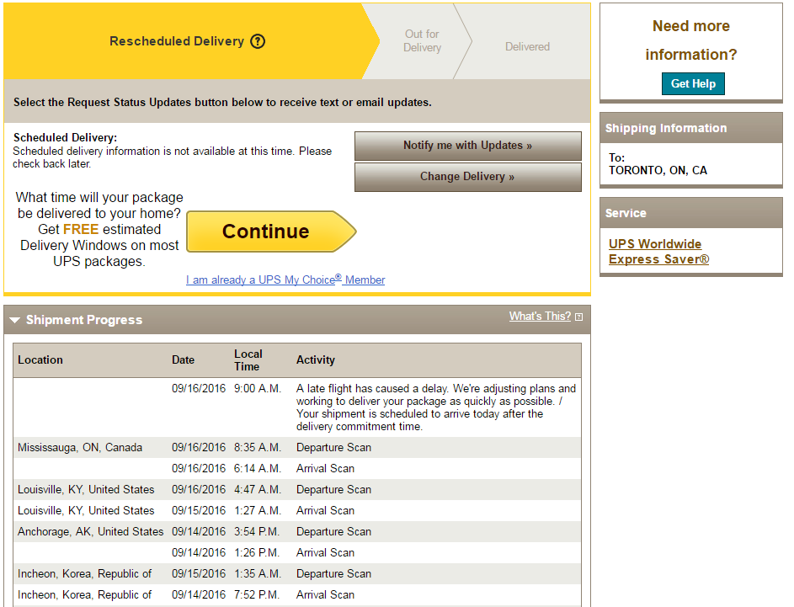Click Incheon row with 7:52 P.M. time
The width and height of the screenshot is (794, 607).
point(297,594)
